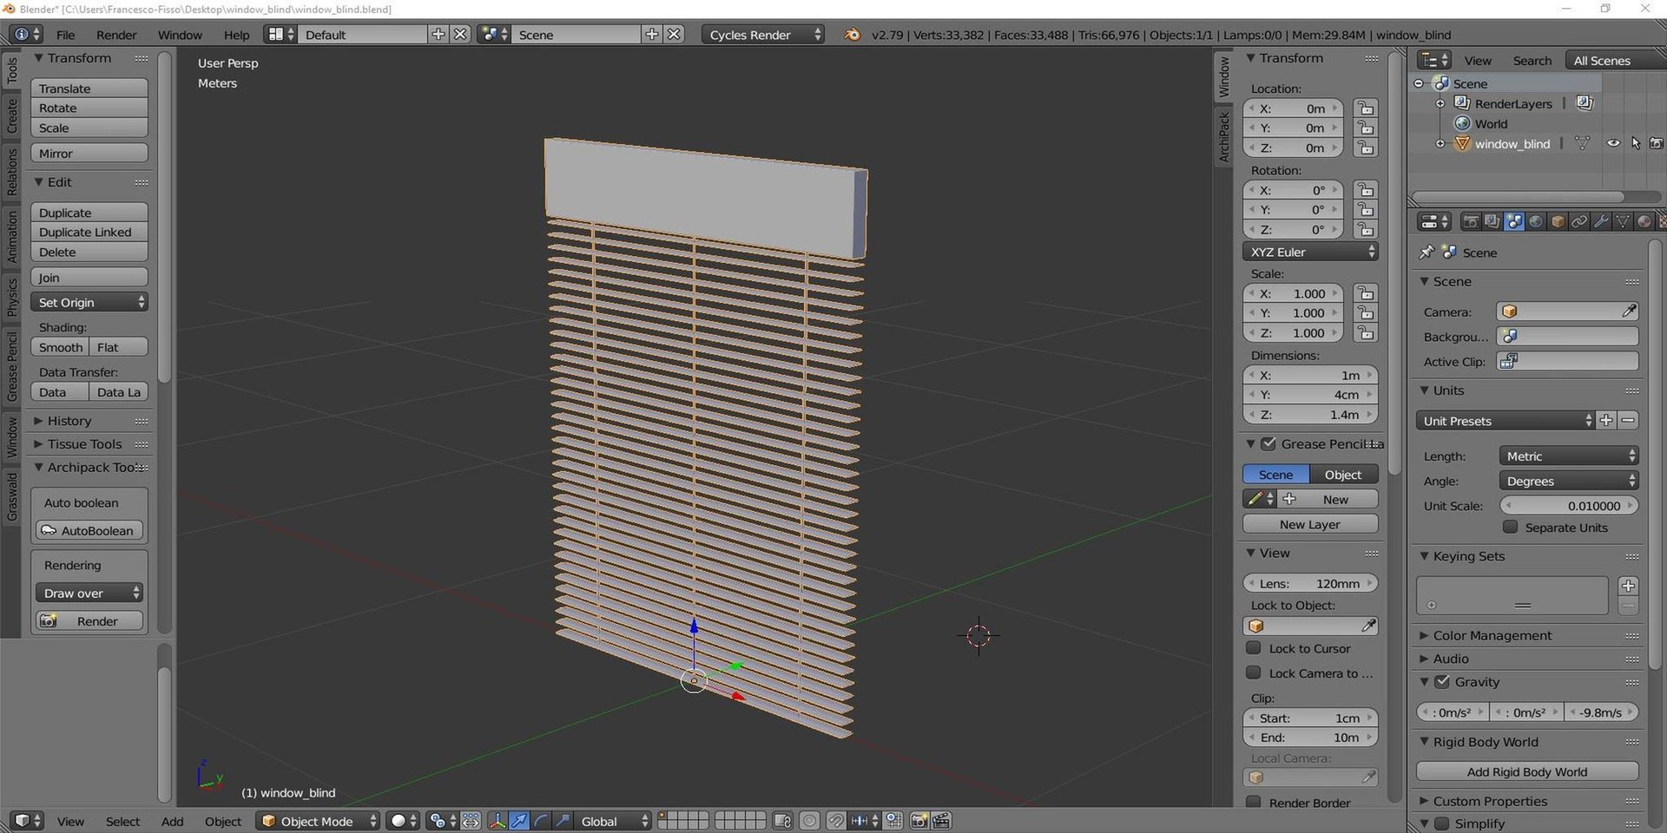Click the Blender logo in info header
Screen dimensions: 1667x833
[853, 35]
